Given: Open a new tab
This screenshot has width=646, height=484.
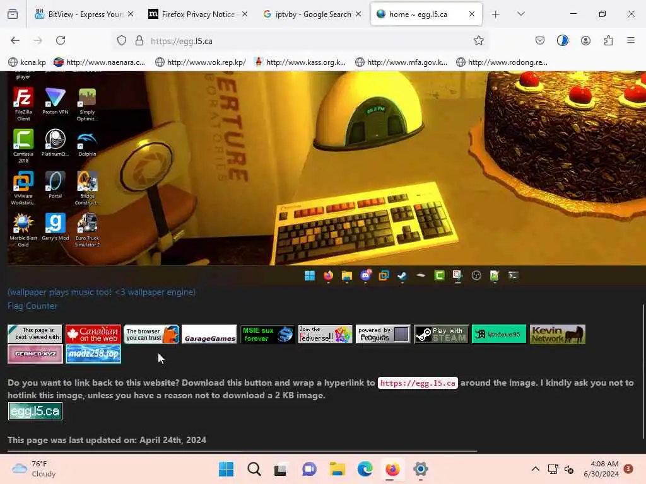Looking at the screenshot, I should pyautogui.click(x=496, y=14).
